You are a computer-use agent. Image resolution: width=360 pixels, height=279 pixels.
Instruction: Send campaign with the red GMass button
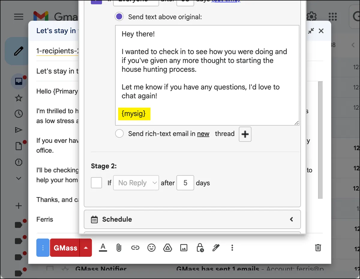[x=65, y=248]
